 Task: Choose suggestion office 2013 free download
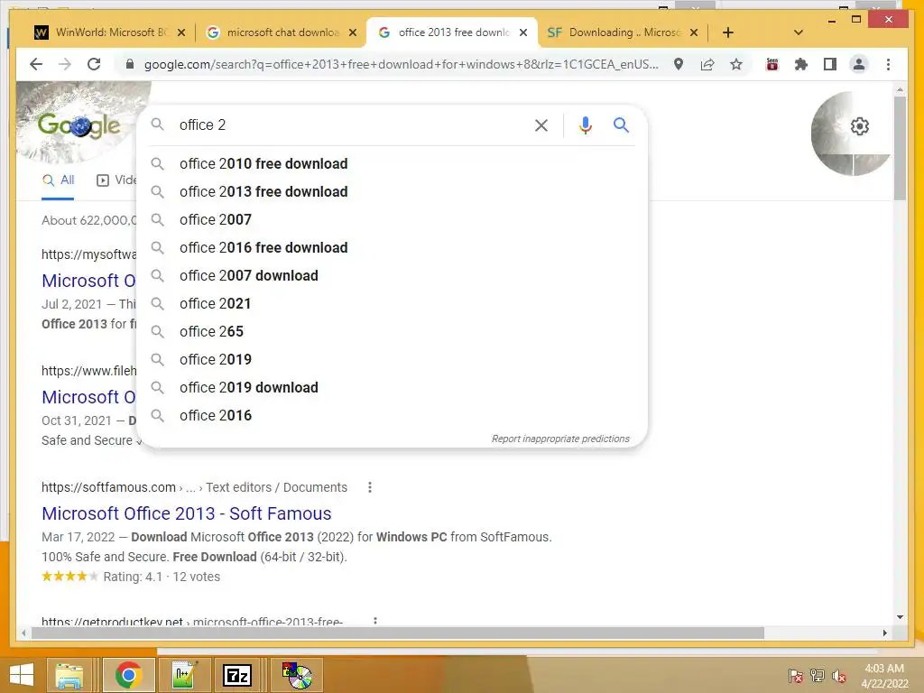pyautogui.click(x=392, y=191)
